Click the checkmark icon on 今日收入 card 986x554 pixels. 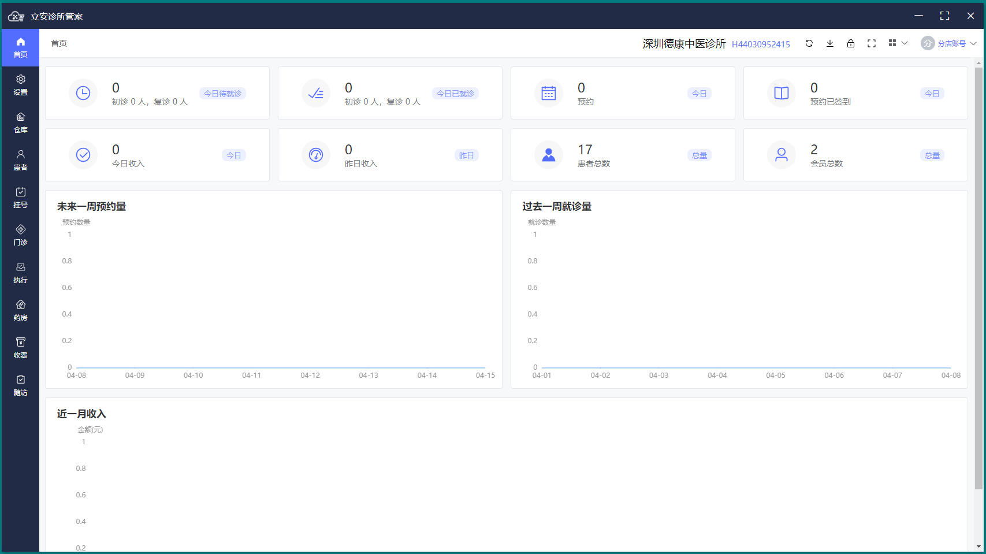[83, 155]
